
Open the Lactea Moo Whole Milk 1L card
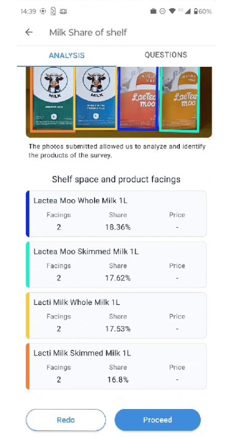pyautogui.click(x=116, y=214)
